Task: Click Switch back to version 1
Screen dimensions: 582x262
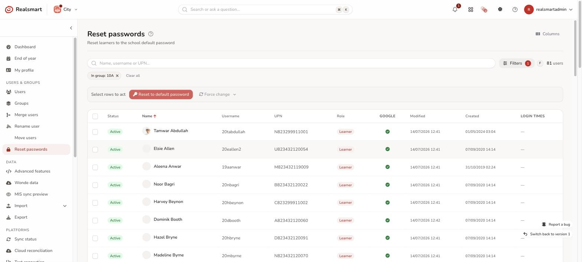Action: [x=546, y=234]
